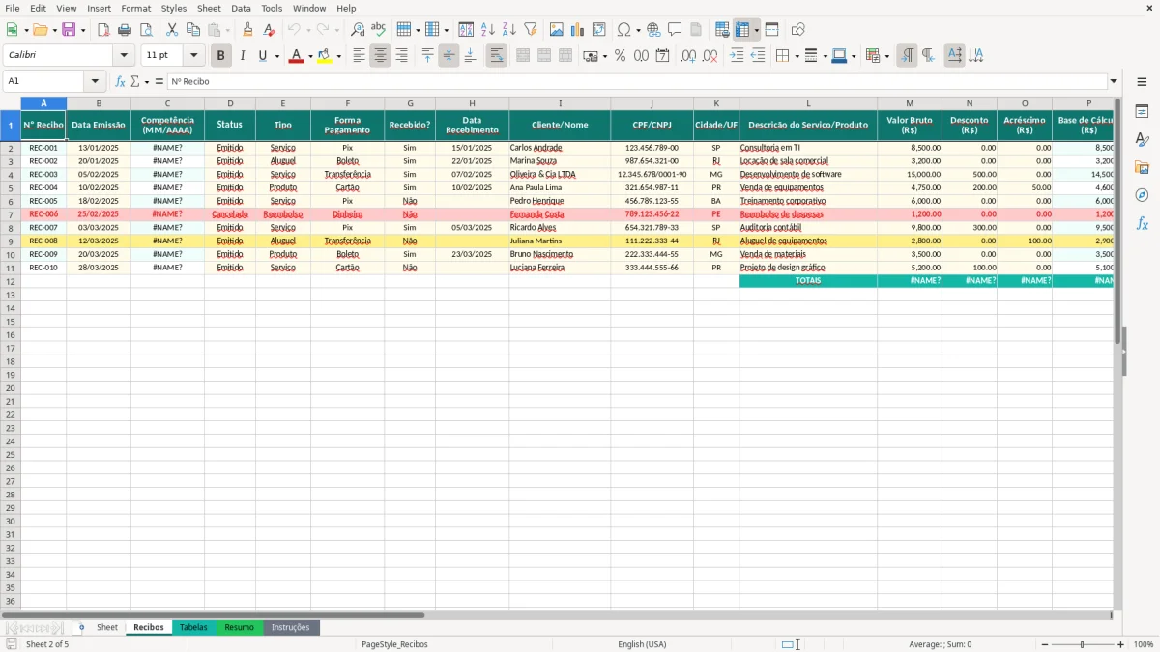Toggle italic formatting
Image resolution: width=1160 pixels, height=652 pixels.
click(x=242, y=56)
